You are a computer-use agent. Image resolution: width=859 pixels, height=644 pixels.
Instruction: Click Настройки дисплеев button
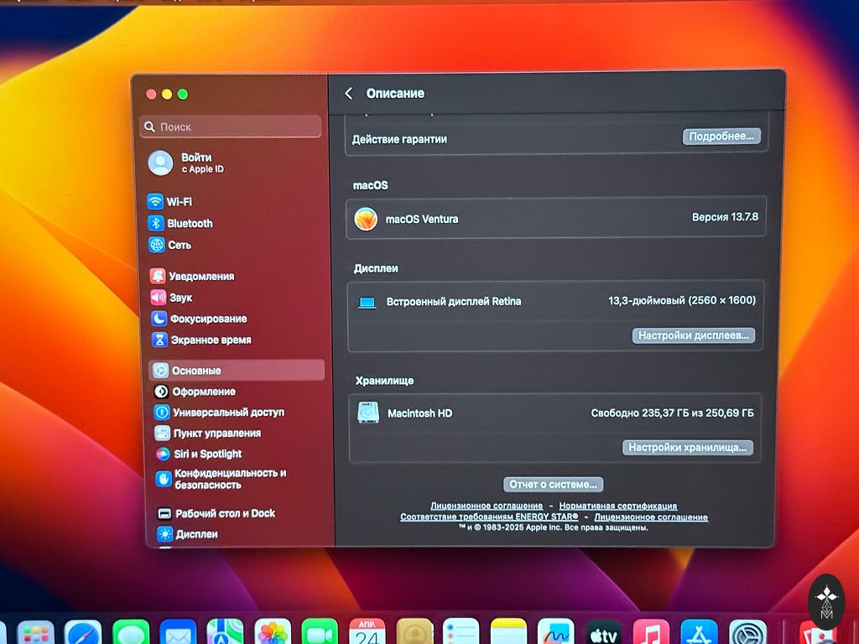693,335
